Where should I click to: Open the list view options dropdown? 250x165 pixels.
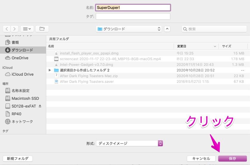tap(27, 29)
